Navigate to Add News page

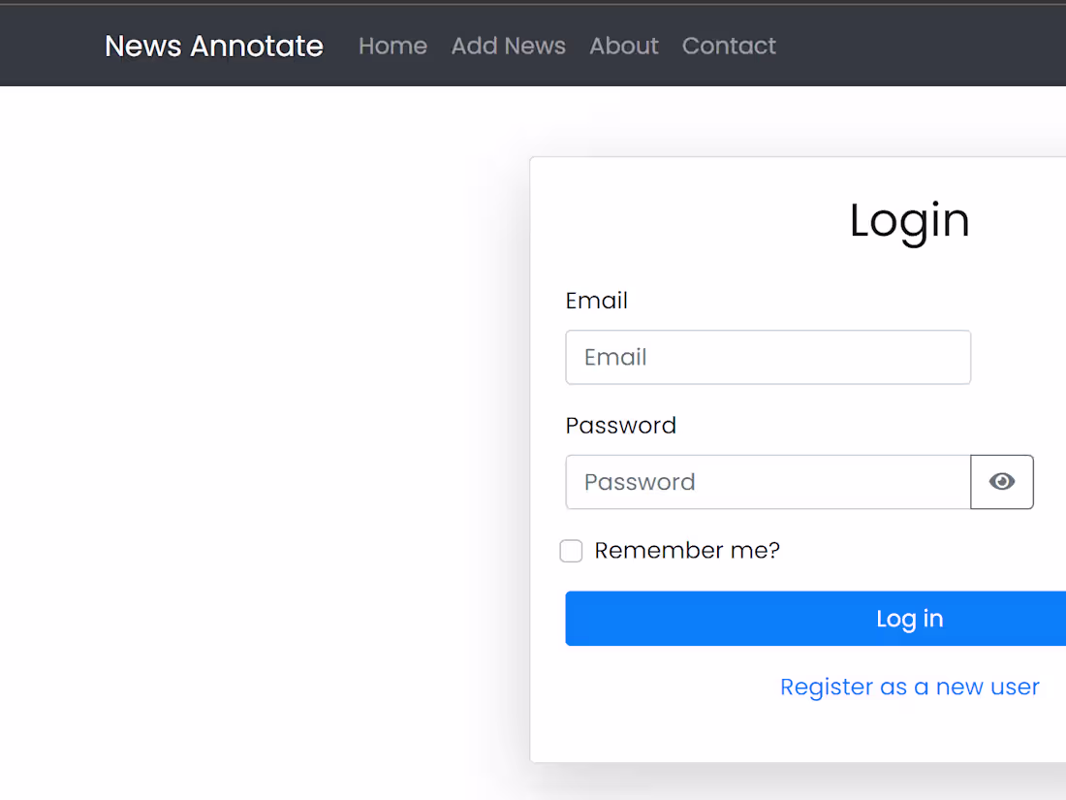[x=508, y=46]
